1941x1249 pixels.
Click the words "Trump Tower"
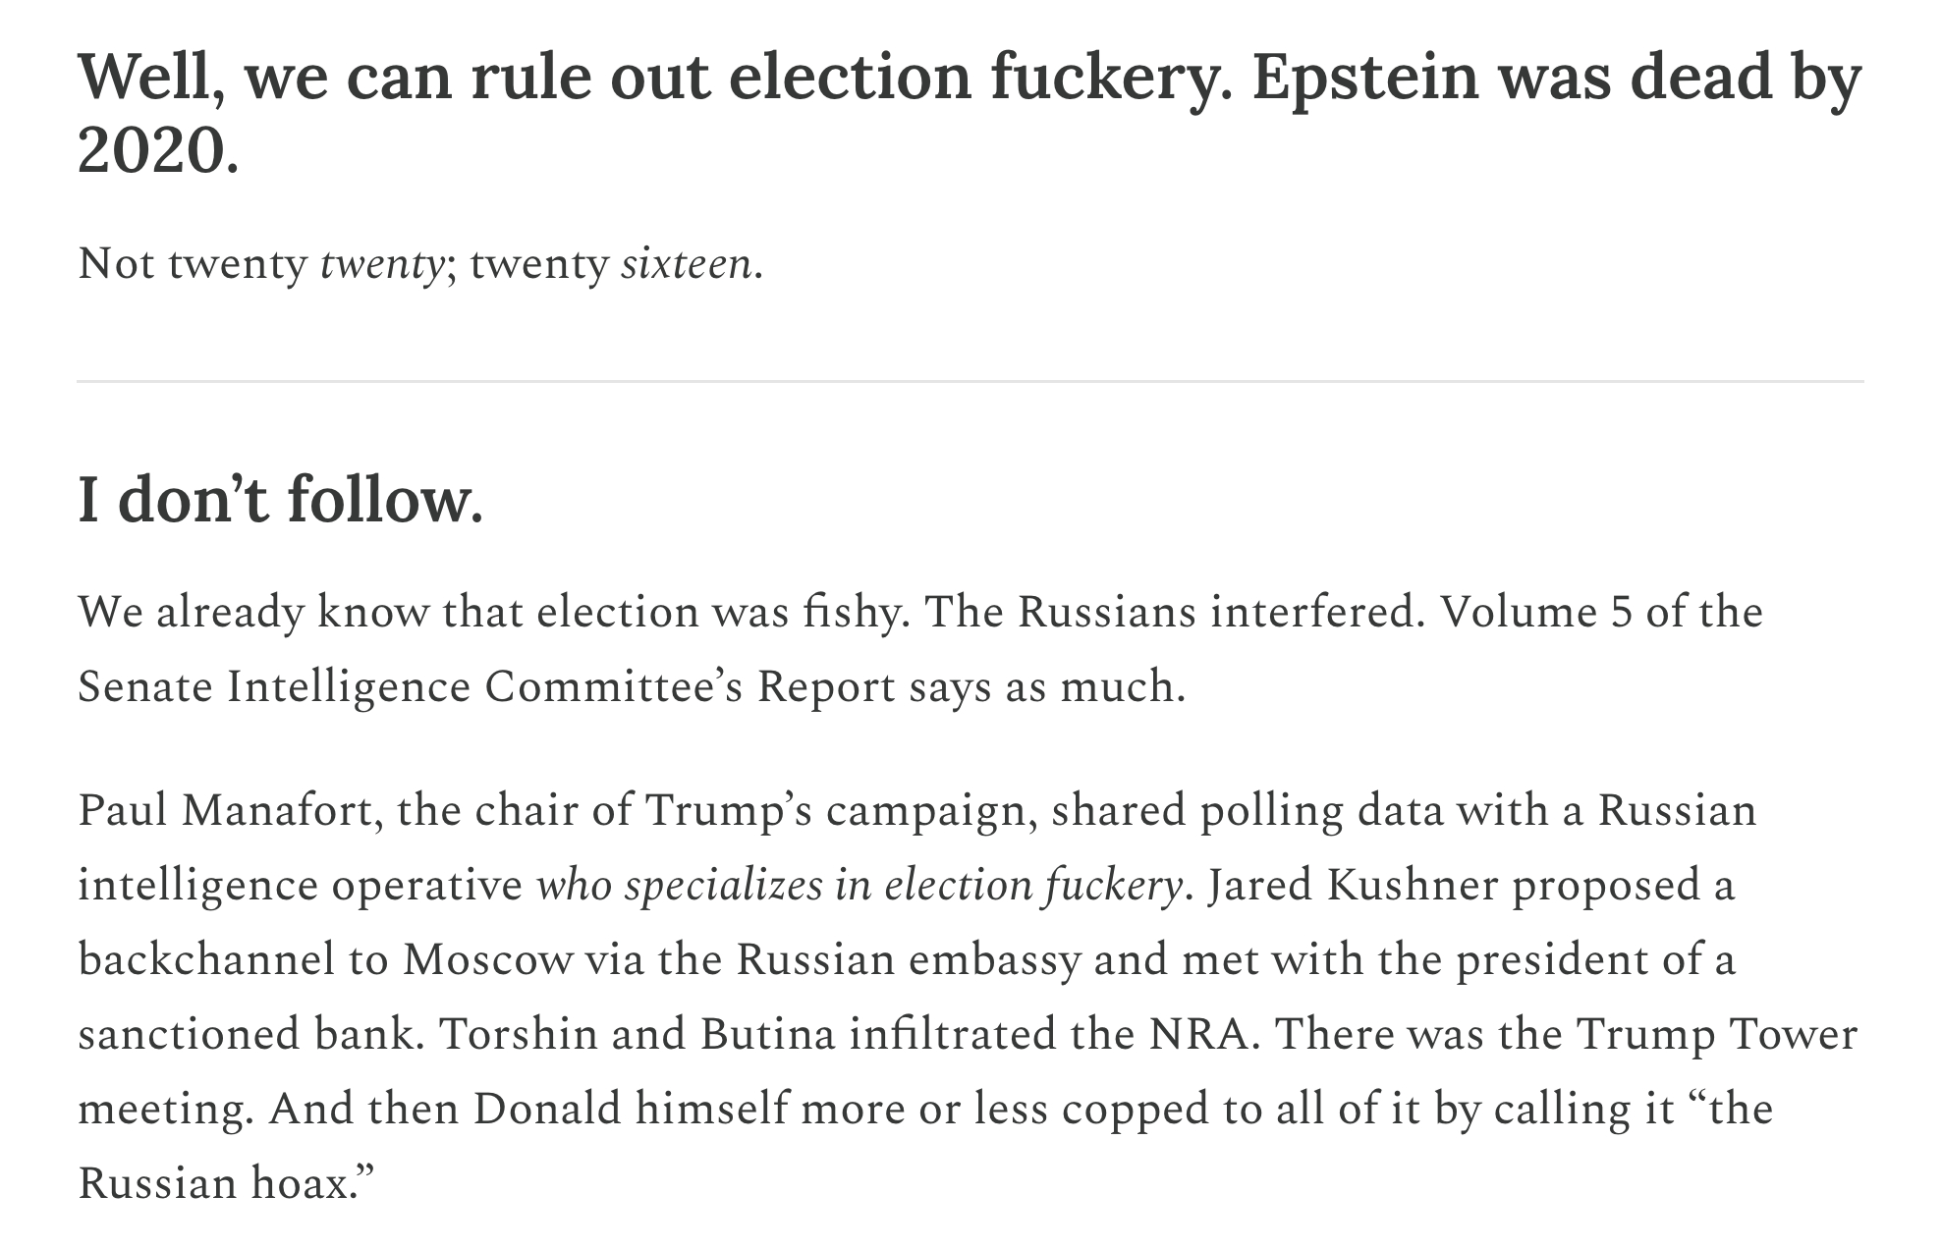coord(1716,1035)
